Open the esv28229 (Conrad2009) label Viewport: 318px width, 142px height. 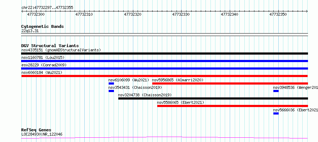coord(44,65)
